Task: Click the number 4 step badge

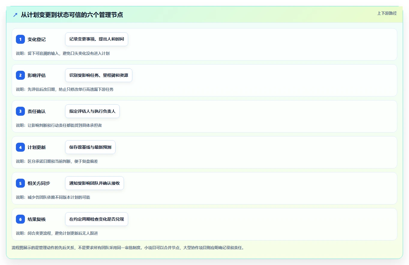Action: 20,147
